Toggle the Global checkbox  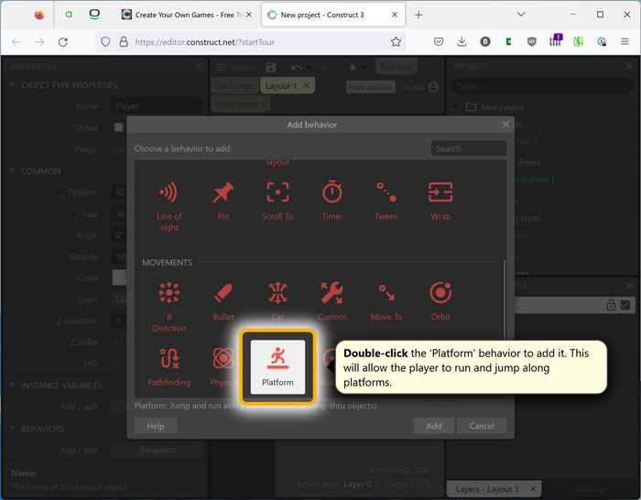click(118, 127)
